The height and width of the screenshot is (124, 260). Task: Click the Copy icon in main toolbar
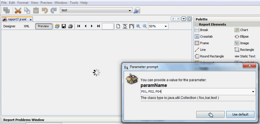pos(27,10)
